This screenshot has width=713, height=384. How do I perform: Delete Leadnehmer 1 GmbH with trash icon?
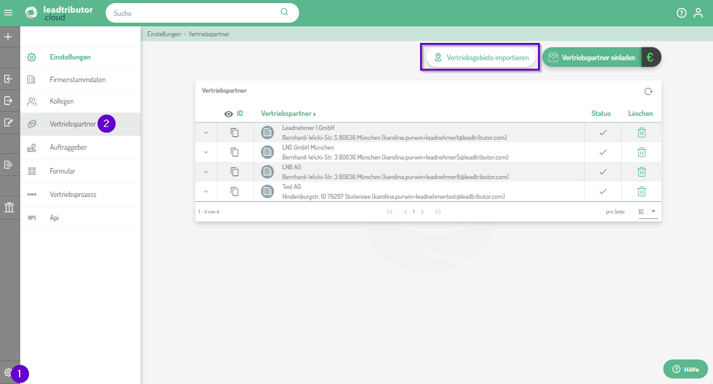pyautogui.click(x=641, y=132)
